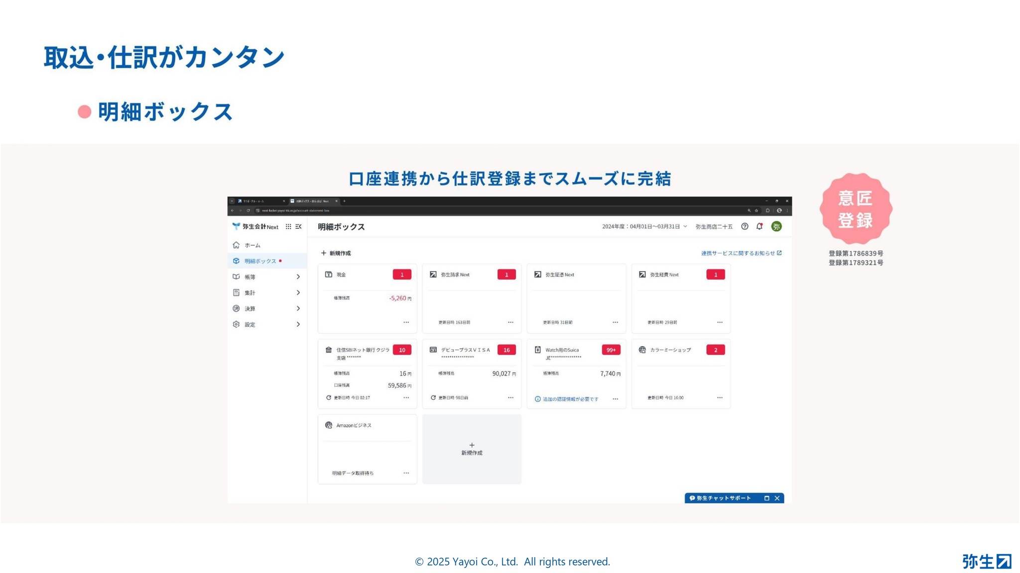Expand the 帳簿 sidebar chevron
The height and width of the screenshot is (573, 1020).
[298, 277]
